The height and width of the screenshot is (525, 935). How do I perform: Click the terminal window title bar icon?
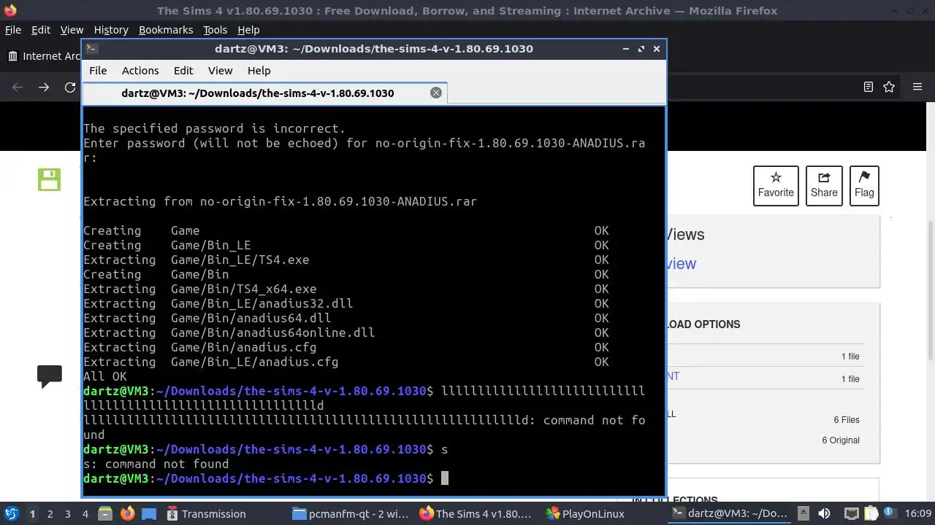click(91, 48)
